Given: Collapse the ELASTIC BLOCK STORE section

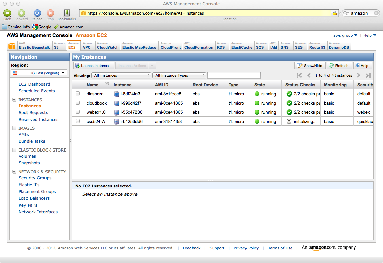Looking at the screenshot, I should coord(14,150).
